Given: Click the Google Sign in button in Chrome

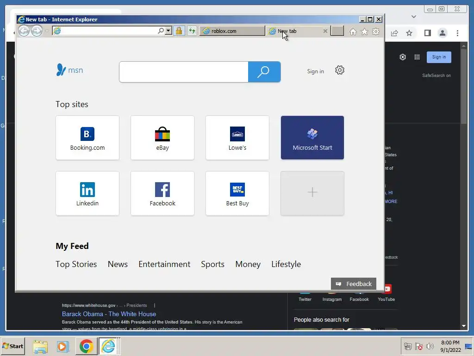Looking at the screenshot, I should click(439, 57).
